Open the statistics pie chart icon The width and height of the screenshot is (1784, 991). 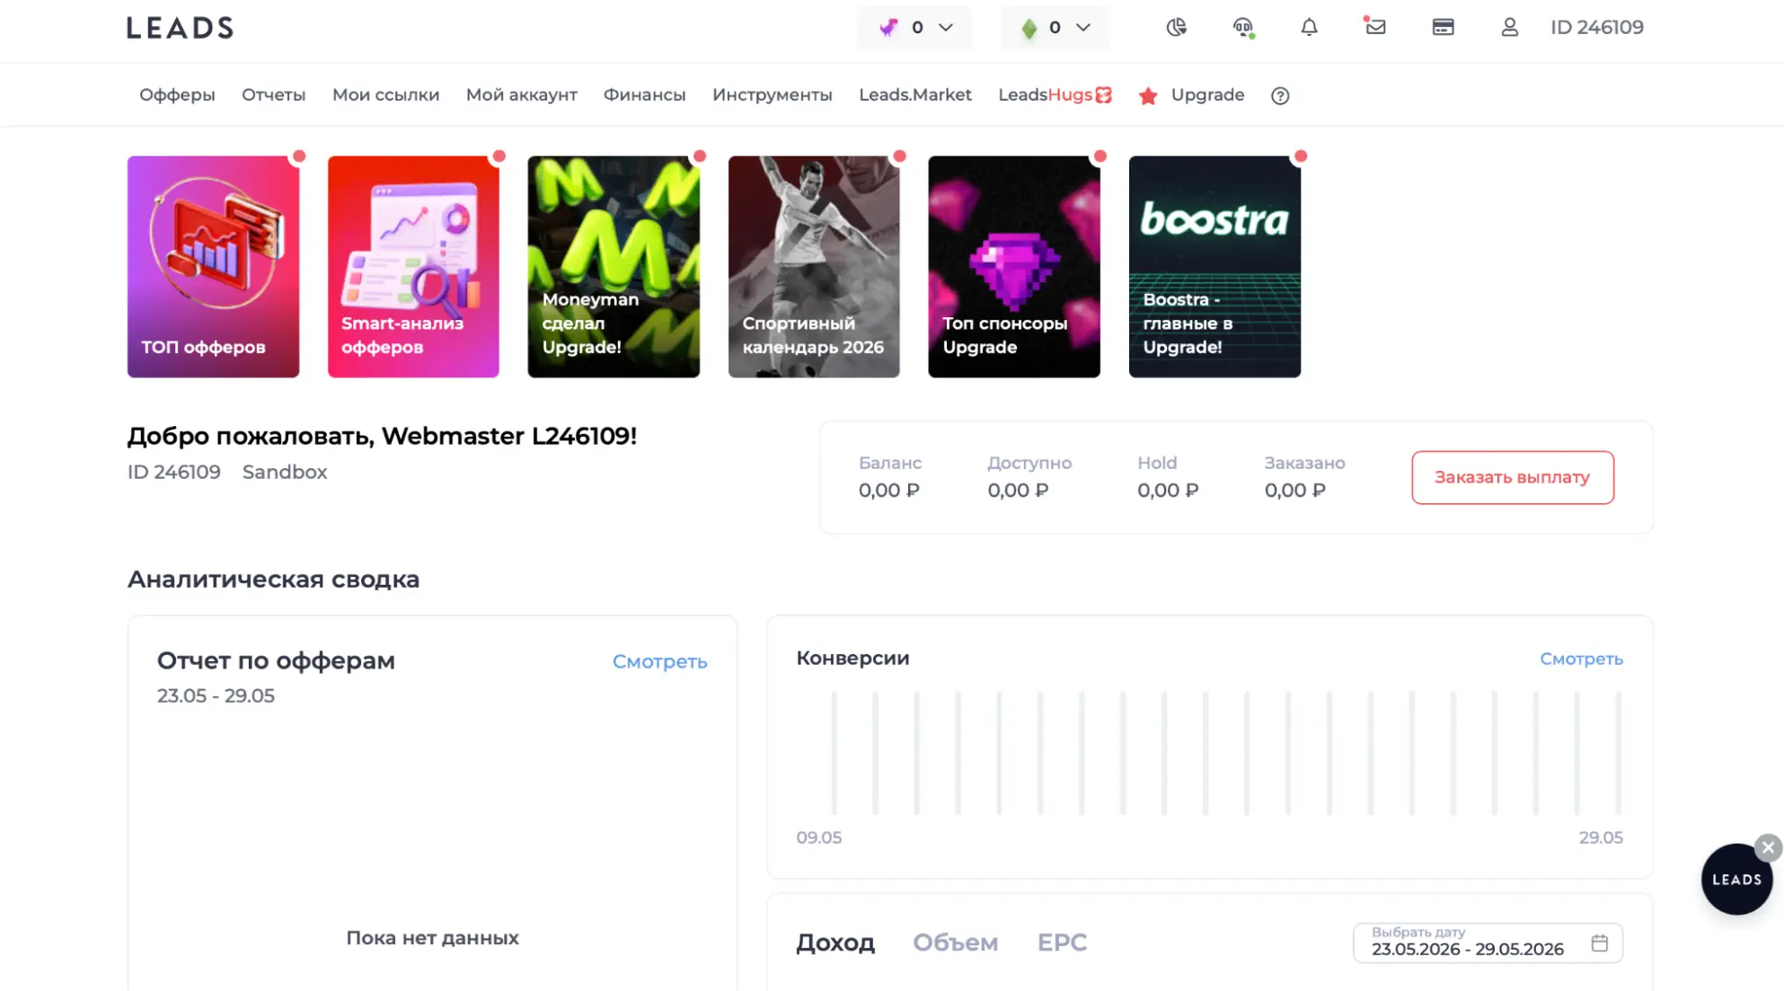click(x=1176, y=27)
